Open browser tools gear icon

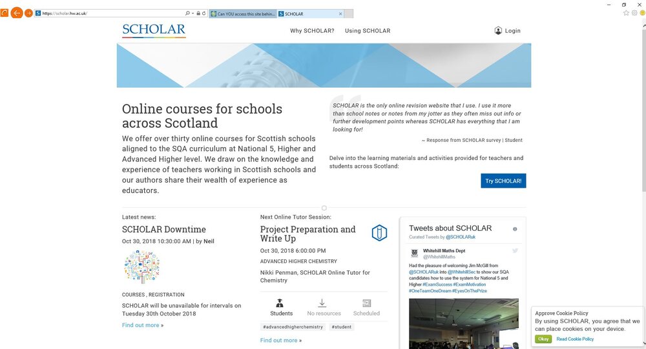pos(634,13)
